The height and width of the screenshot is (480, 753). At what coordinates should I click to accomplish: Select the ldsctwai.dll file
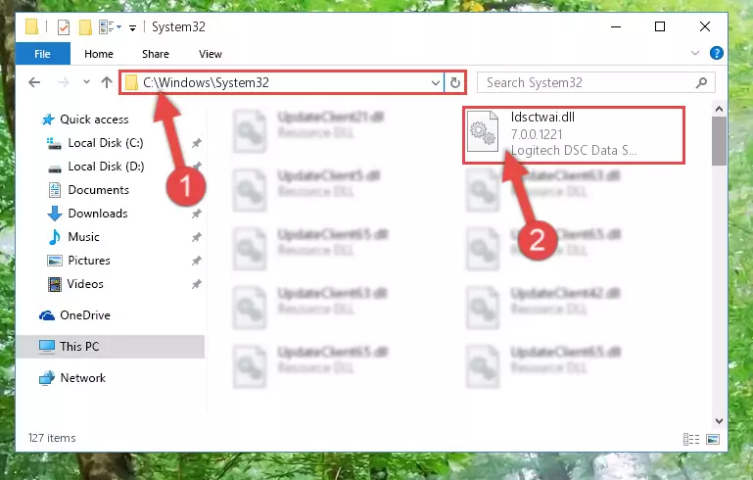click(574, 135)
